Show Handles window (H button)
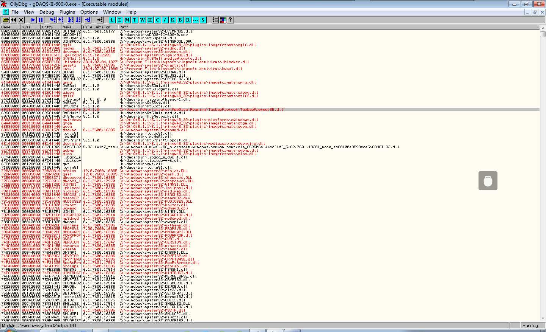The image size is (546, 332). point(150,20)
